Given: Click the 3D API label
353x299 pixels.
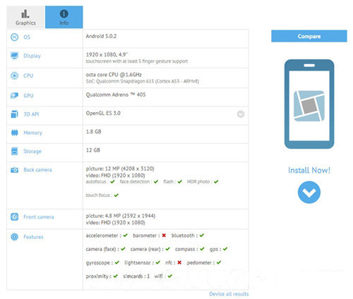Looking at the screenshot, I should point(31,114).
